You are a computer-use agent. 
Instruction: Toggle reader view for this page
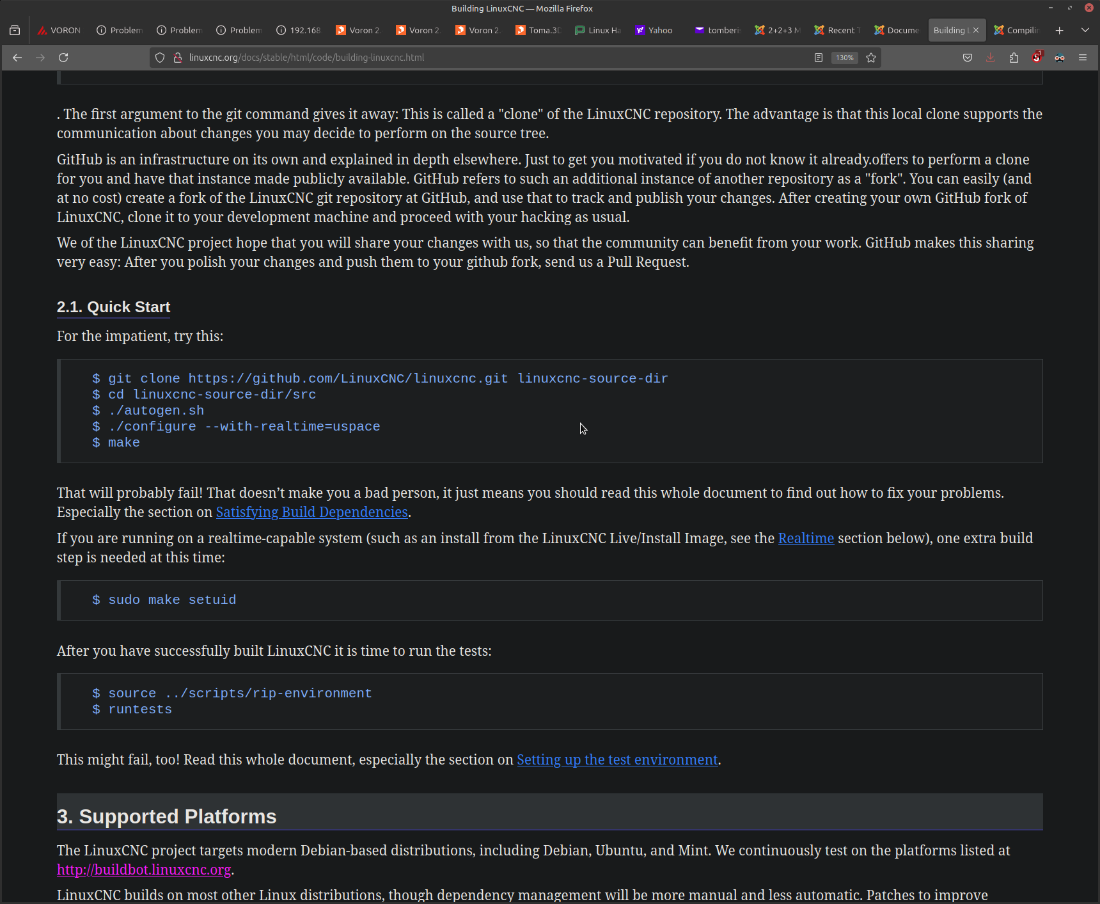tap(819, 58)
